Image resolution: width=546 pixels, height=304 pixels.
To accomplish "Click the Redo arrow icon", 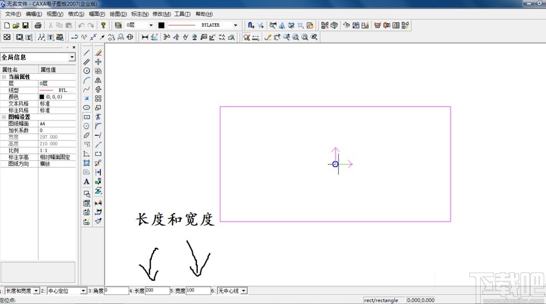I will pyautogui.click(x=90, y=25).
